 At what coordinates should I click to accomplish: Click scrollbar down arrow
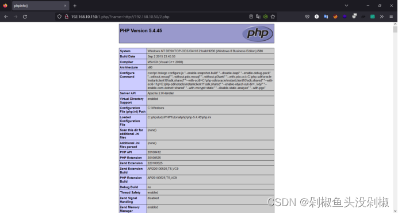coord(395,211)
